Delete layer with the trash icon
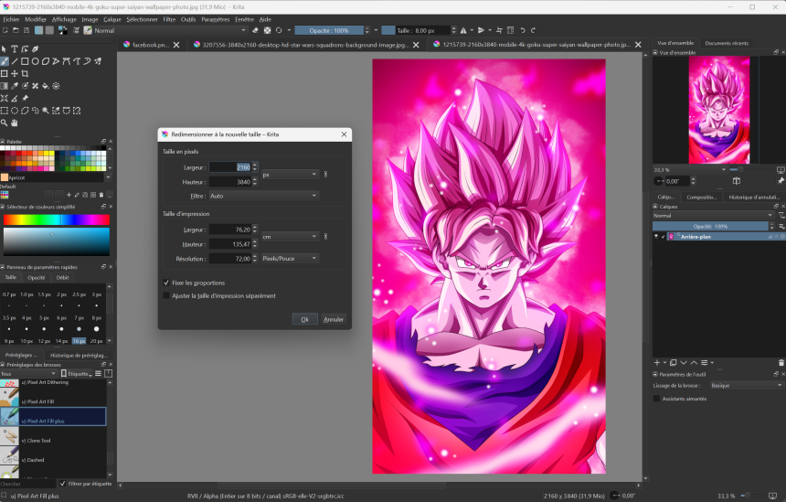The width and height of the screenshot is (786, 502). point(781,362)
